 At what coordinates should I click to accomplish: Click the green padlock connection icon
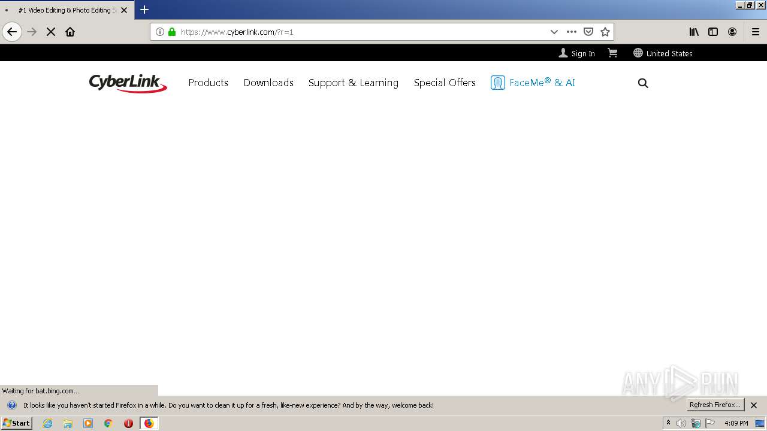(172, 32)
